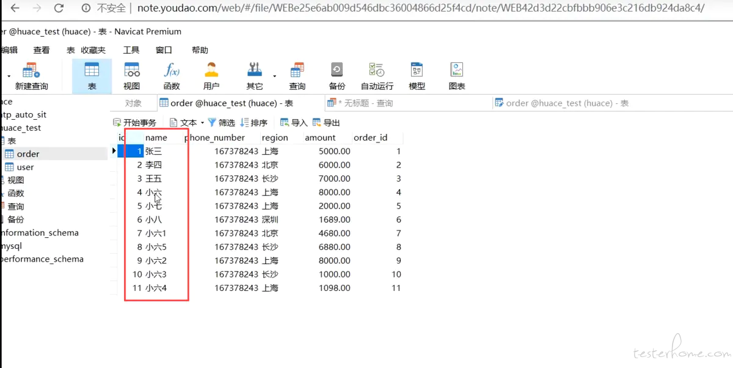This screenshot has width=733, height=368.
Task: Select the amount cell 1689.00
Action: click(334, 219)
